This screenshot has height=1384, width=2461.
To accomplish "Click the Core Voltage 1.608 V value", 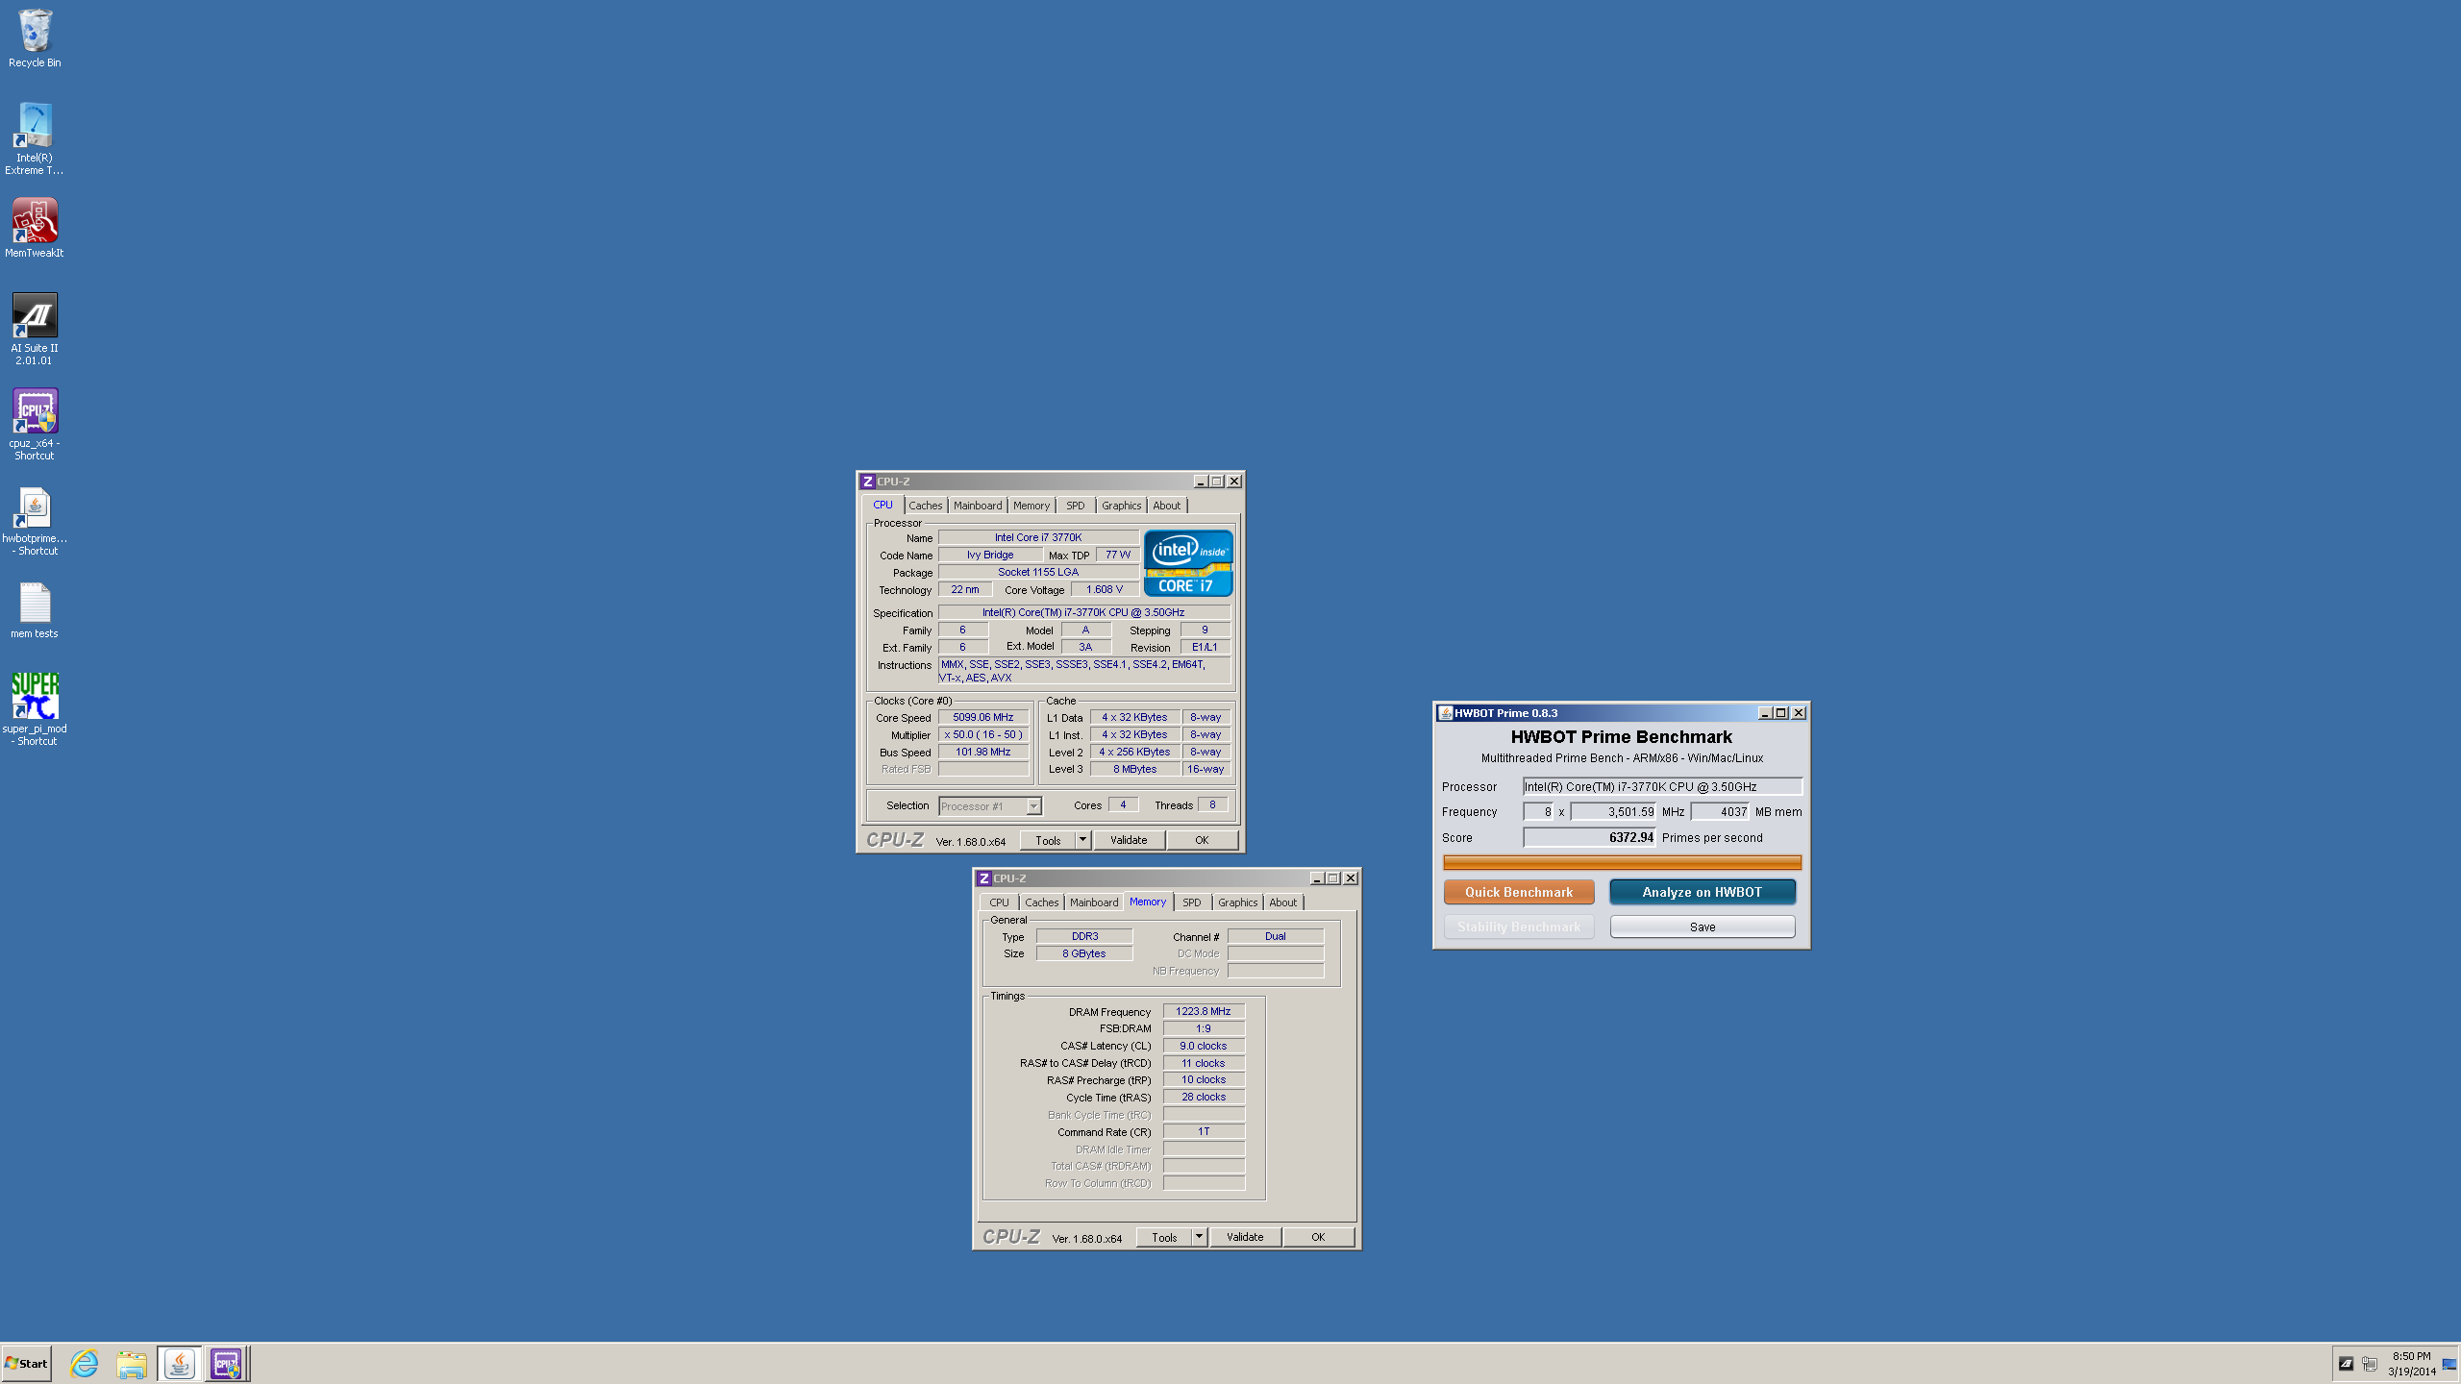I will pos(1105,589).
